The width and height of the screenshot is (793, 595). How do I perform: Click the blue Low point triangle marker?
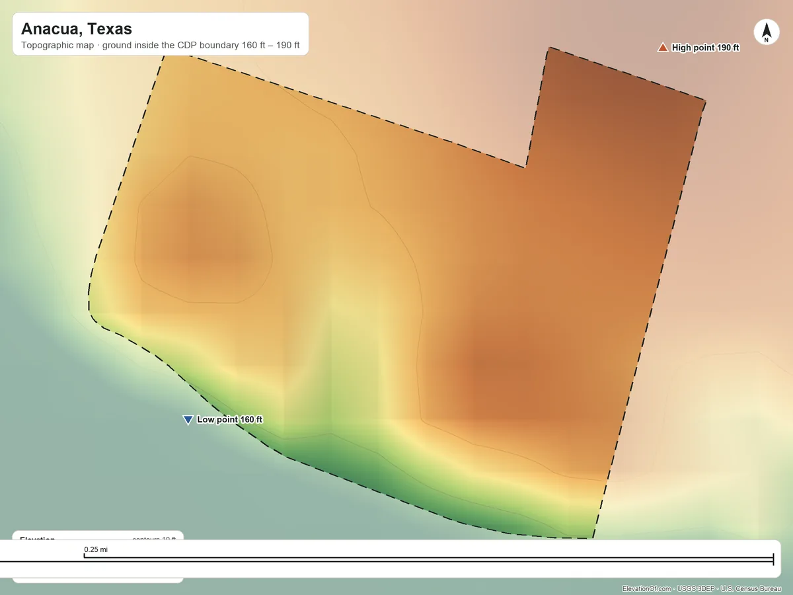188,420
